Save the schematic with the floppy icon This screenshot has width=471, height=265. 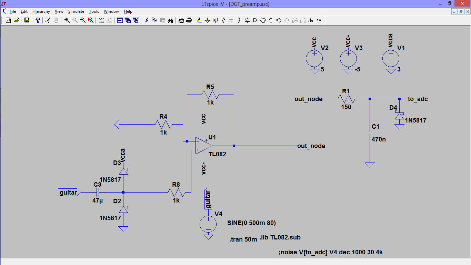pyautogui.click(x=27, y=20)
